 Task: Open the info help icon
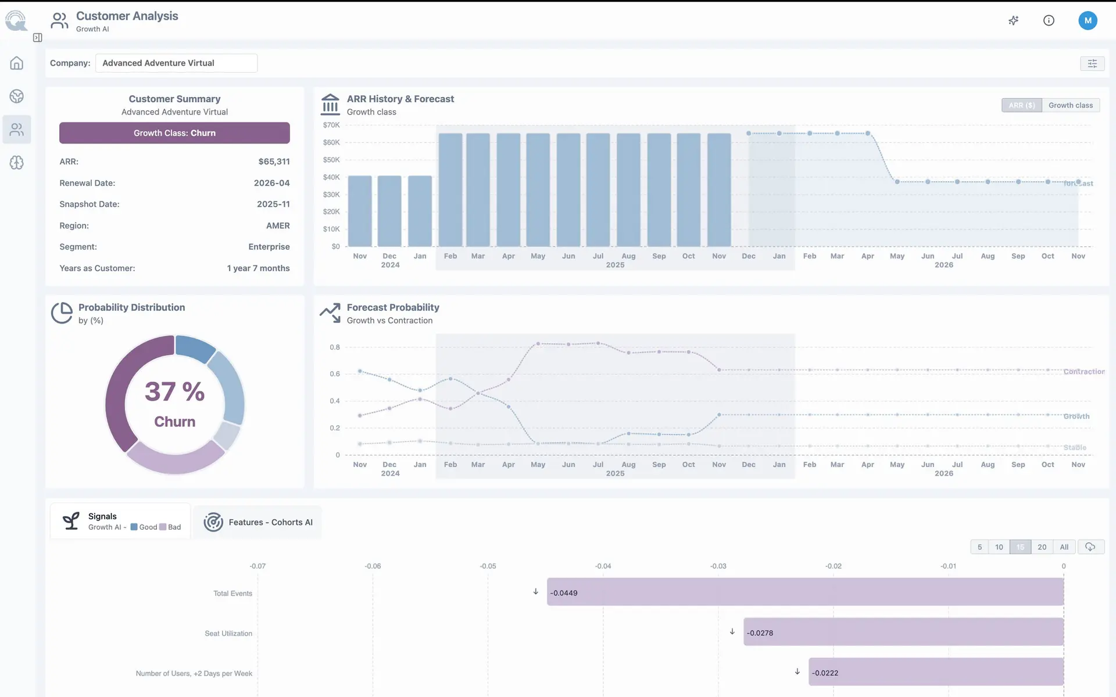[x=1049, y=20]
